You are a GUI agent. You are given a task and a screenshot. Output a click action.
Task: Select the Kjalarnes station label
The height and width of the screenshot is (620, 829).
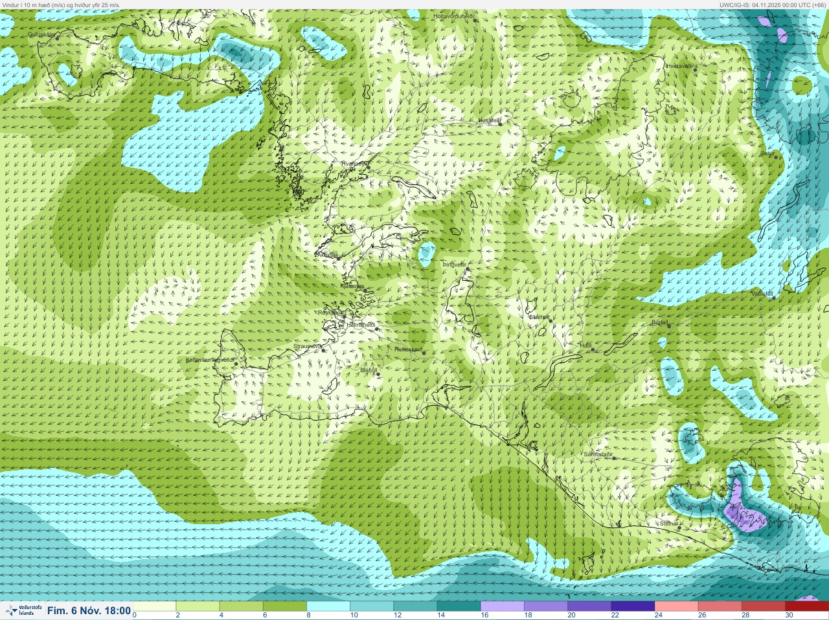[x=353, y=285]
